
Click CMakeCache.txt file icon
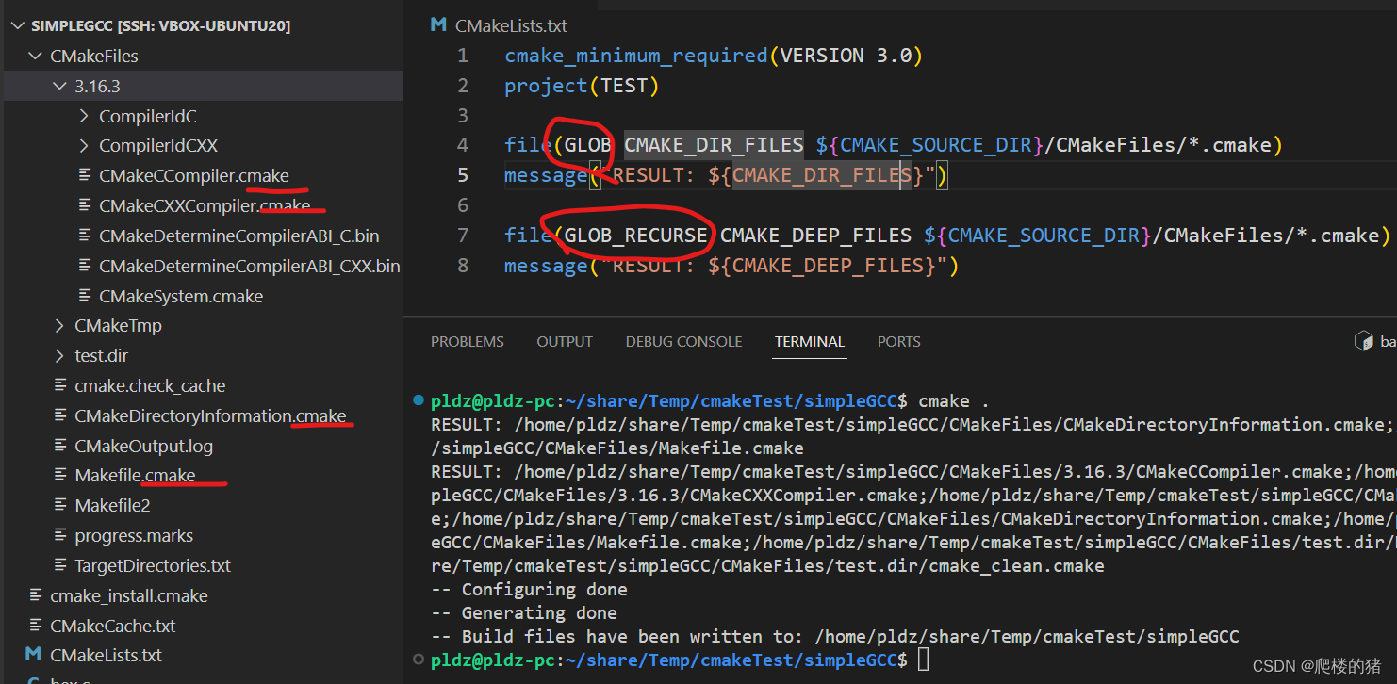(36, 627)
